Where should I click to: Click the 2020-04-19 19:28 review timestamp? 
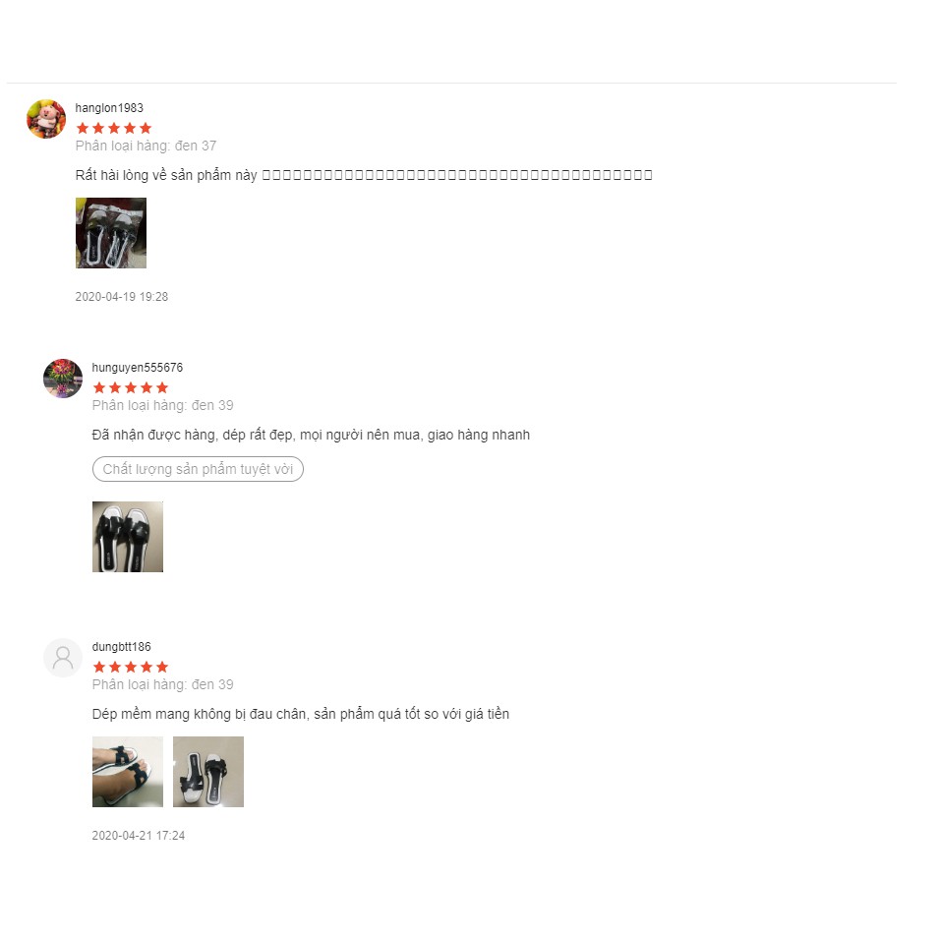122,297
